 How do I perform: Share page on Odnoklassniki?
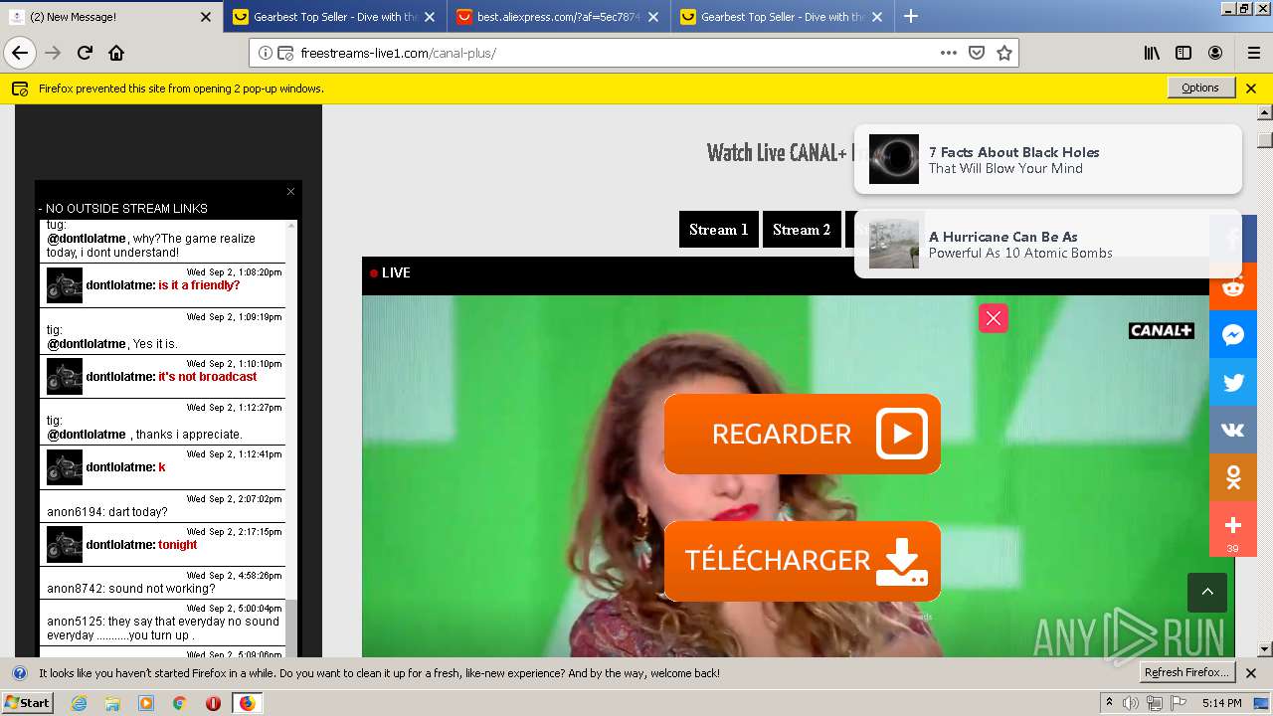pyautogui.click(x=1233, y=478)
